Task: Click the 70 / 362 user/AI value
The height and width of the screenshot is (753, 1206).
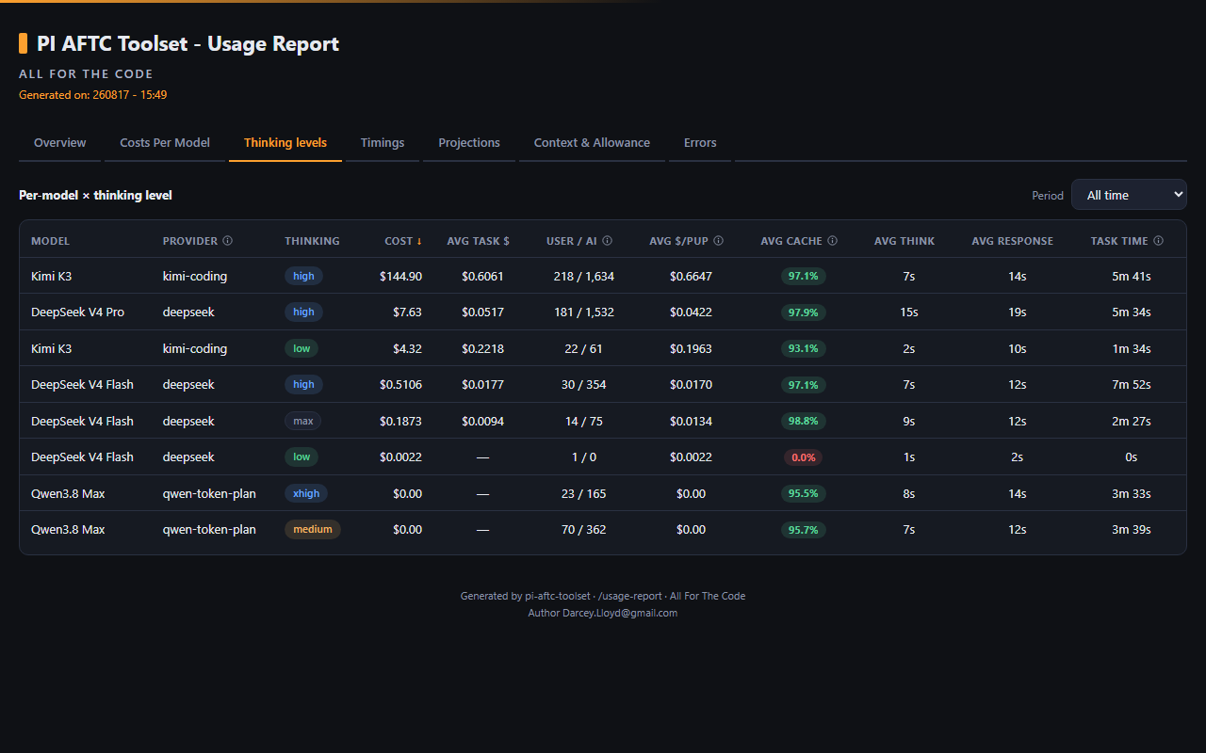Action: [x=584, y=529]
